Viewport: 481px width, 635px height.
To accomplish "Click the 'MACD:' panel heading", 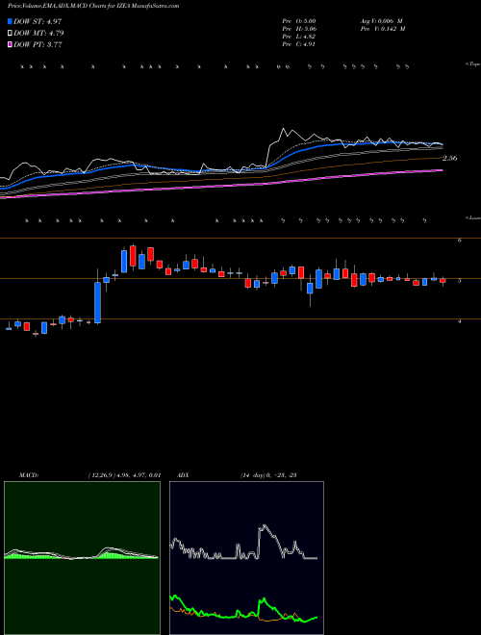I will tap(28, 475).
